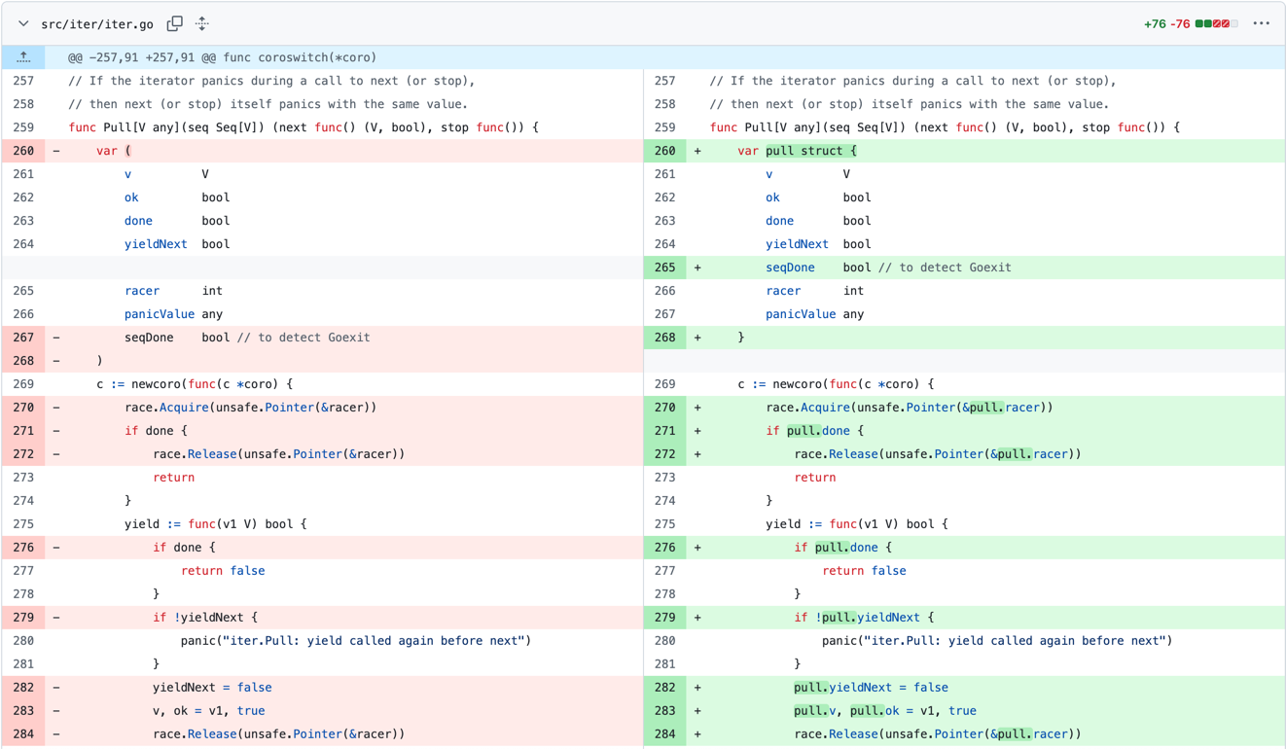Image resolution: width=1286 pixels, height=749 pixels.
Task: Select right line number 279 with pull.yieldNext
Action: point(664,618)
